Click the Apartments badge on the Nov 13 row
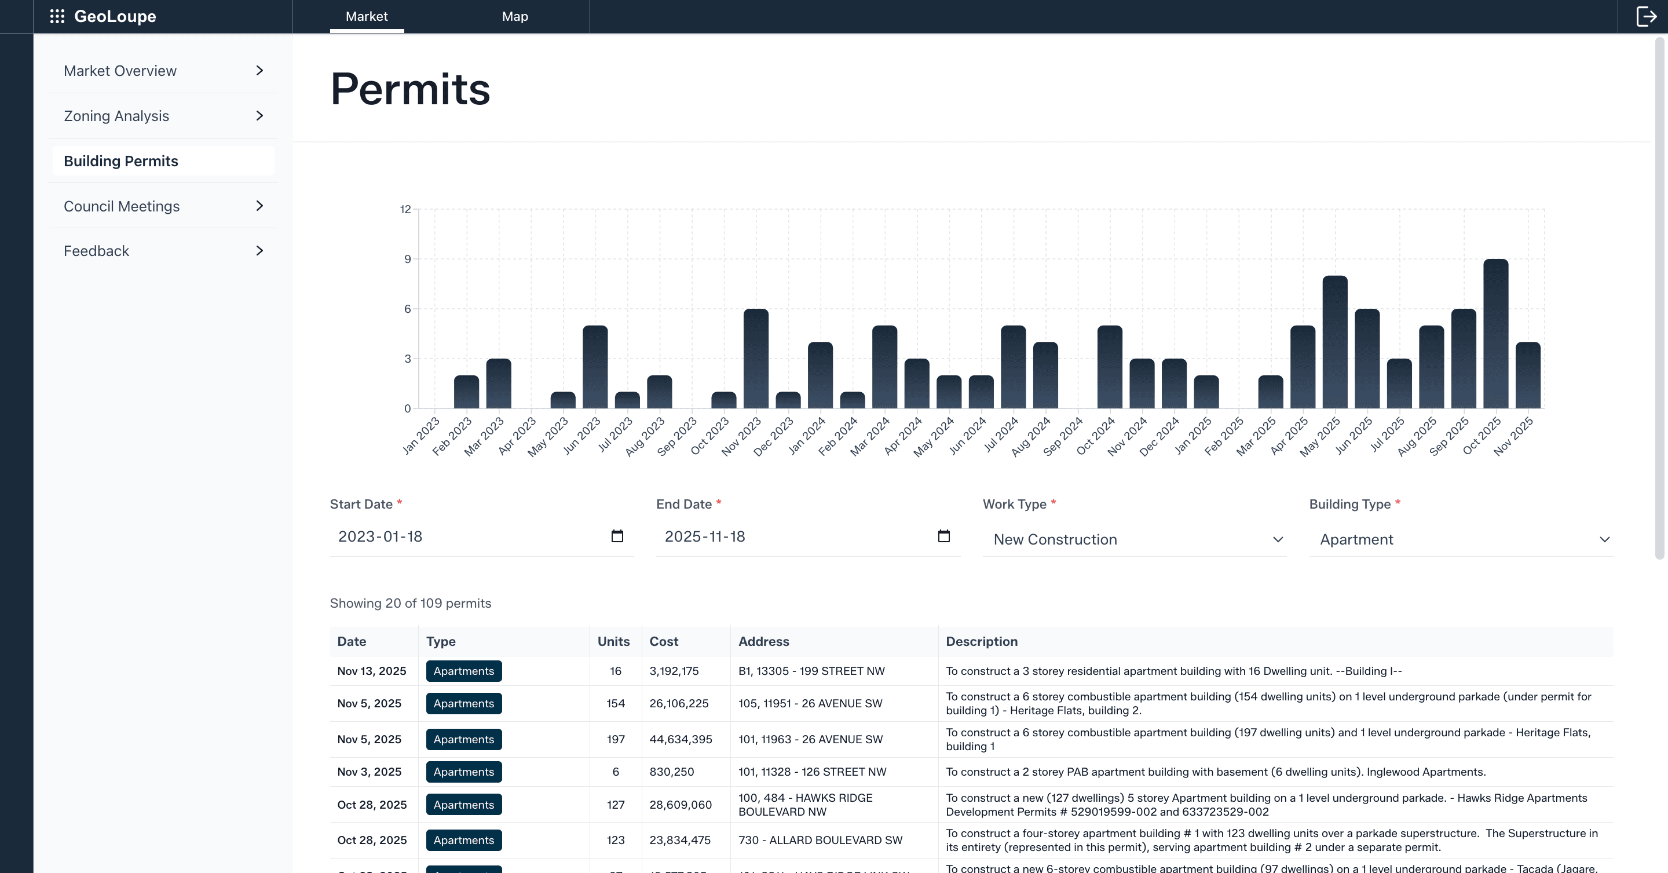 click(463, 671)
